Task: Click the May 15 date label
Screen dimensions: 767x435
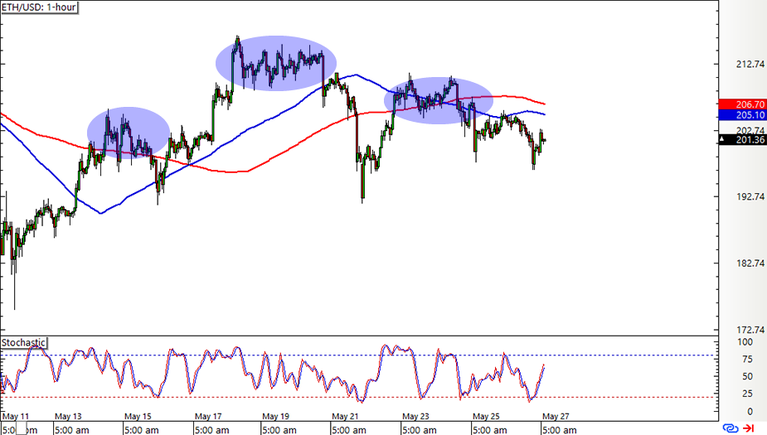Action: [x=138, y=417]
